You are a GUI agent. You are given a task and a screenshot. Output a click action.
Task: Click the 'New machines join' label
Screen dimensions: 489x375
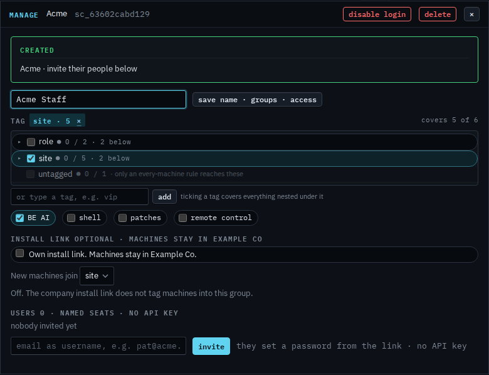45,276
